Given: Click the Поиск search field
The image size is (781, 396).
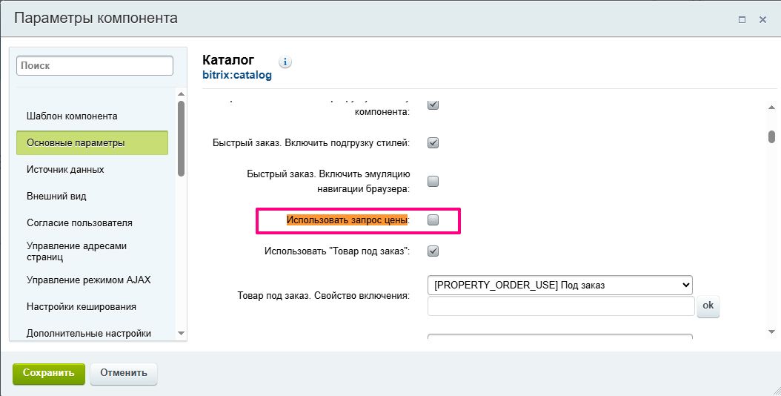Looking at the screenshot, I should (95, 66).
